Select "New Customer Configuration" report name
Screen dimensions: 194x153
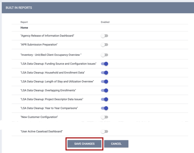point(39,117)
